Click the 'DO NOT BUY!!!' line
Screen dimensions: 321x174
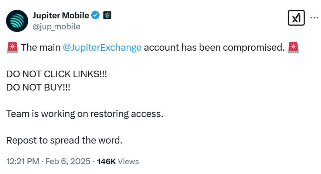click(x=38, y=87)
